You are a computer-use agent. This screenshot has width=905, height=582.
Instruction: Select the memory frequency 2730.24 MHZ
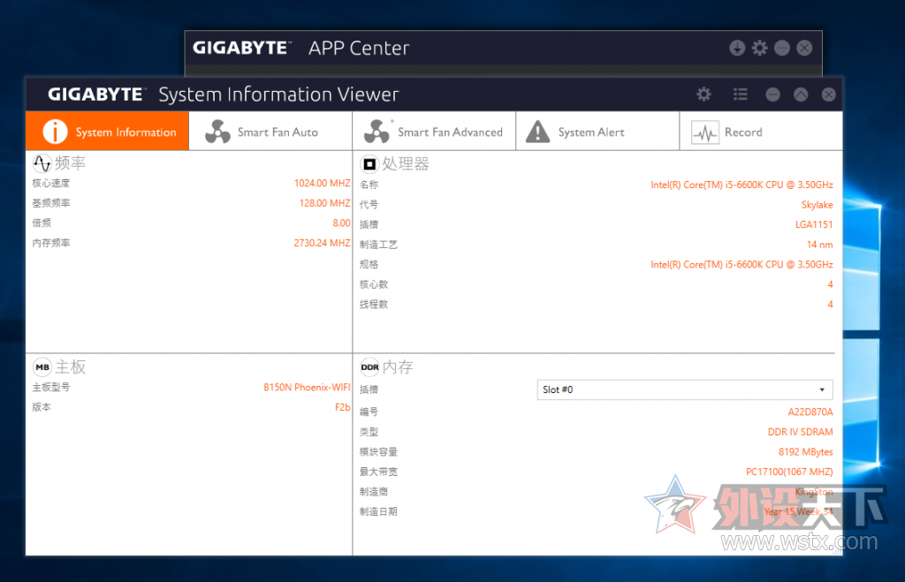coord(322,243)
